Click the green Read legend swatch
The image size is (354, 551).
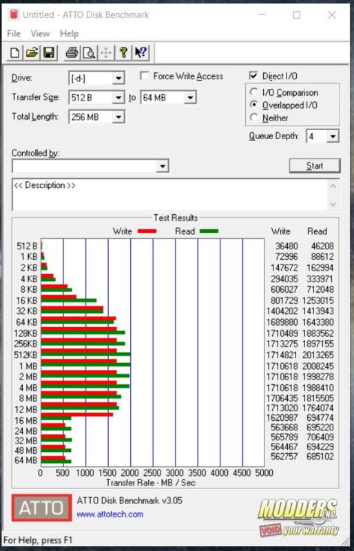click(x=209, y=231)
